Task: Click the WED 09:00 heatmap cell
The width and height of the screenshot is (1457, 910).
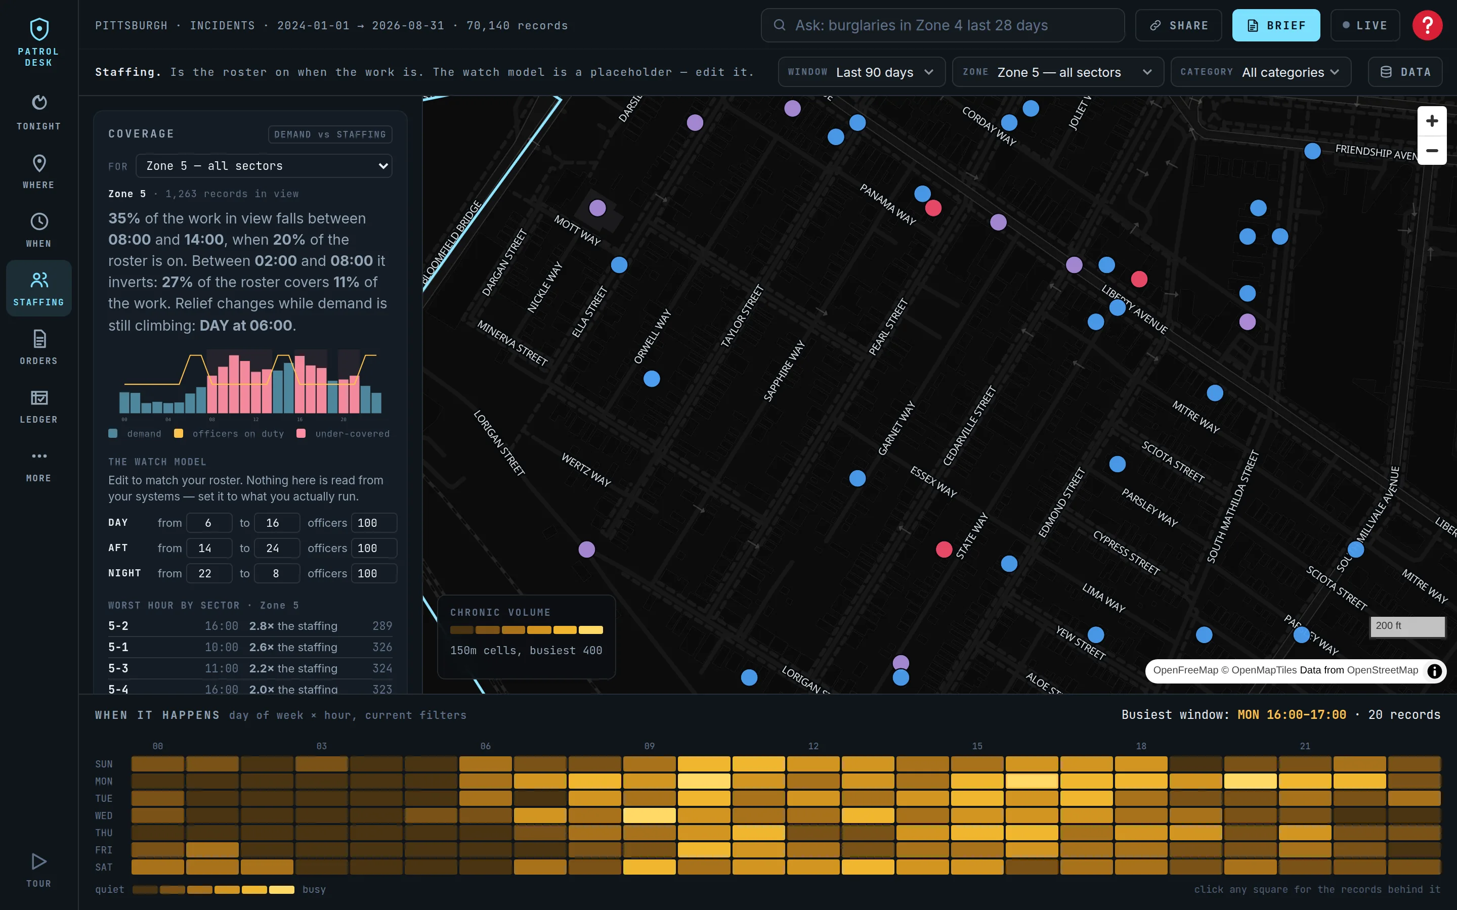Action: [649, 815]
